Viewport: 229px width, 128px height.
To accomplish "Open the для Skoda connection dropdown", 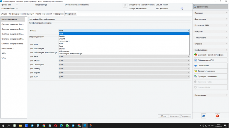I will click(x=124, y=60).
